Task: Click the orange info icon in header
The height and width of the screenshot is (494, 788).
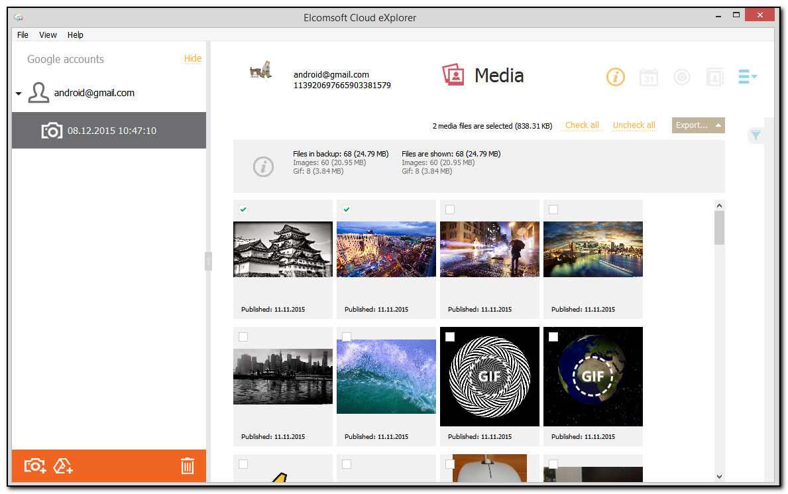Action: pyautogui.click(x=615, y=77)
